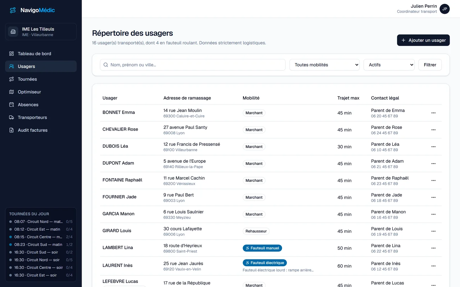460x287 pixels.
Task: Open actions menu for DUBOIS Léa
Action: [x=433, y=147]
